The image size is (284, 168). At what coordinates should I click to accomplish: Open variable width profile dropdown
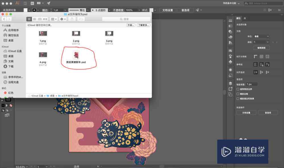click(x=88, y=10)
